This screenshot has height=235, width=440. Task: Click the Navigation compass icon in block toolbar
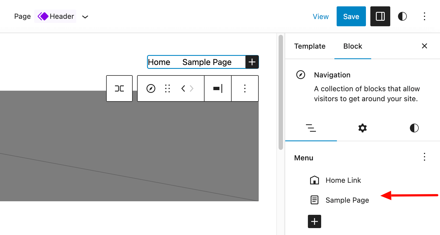(151, 88)
